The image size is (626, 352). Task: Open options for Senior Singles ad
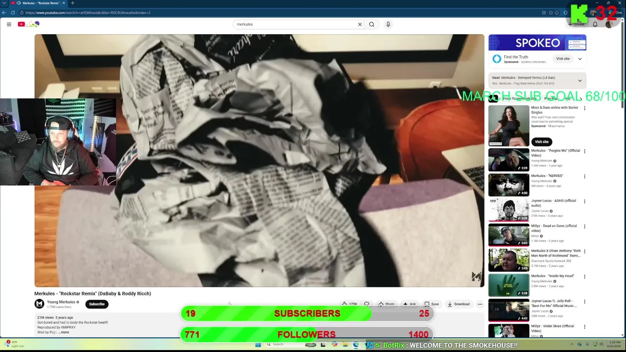584,108
